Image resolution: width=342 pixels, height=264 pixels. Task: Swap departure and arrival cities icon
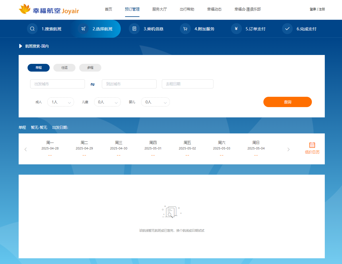[x=92, y=84]
